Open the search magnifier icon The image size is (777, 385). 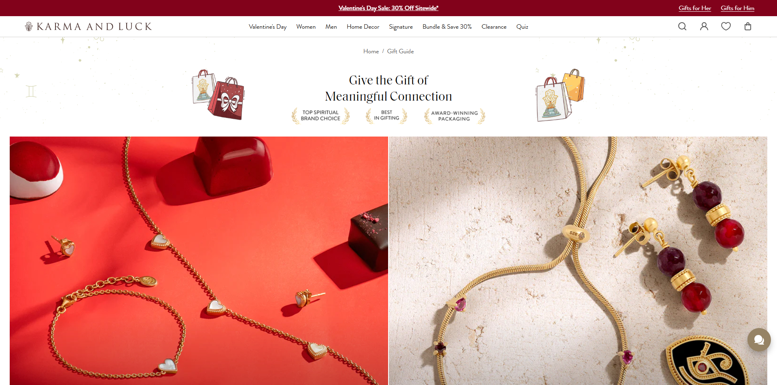click(x=682, y=26)
